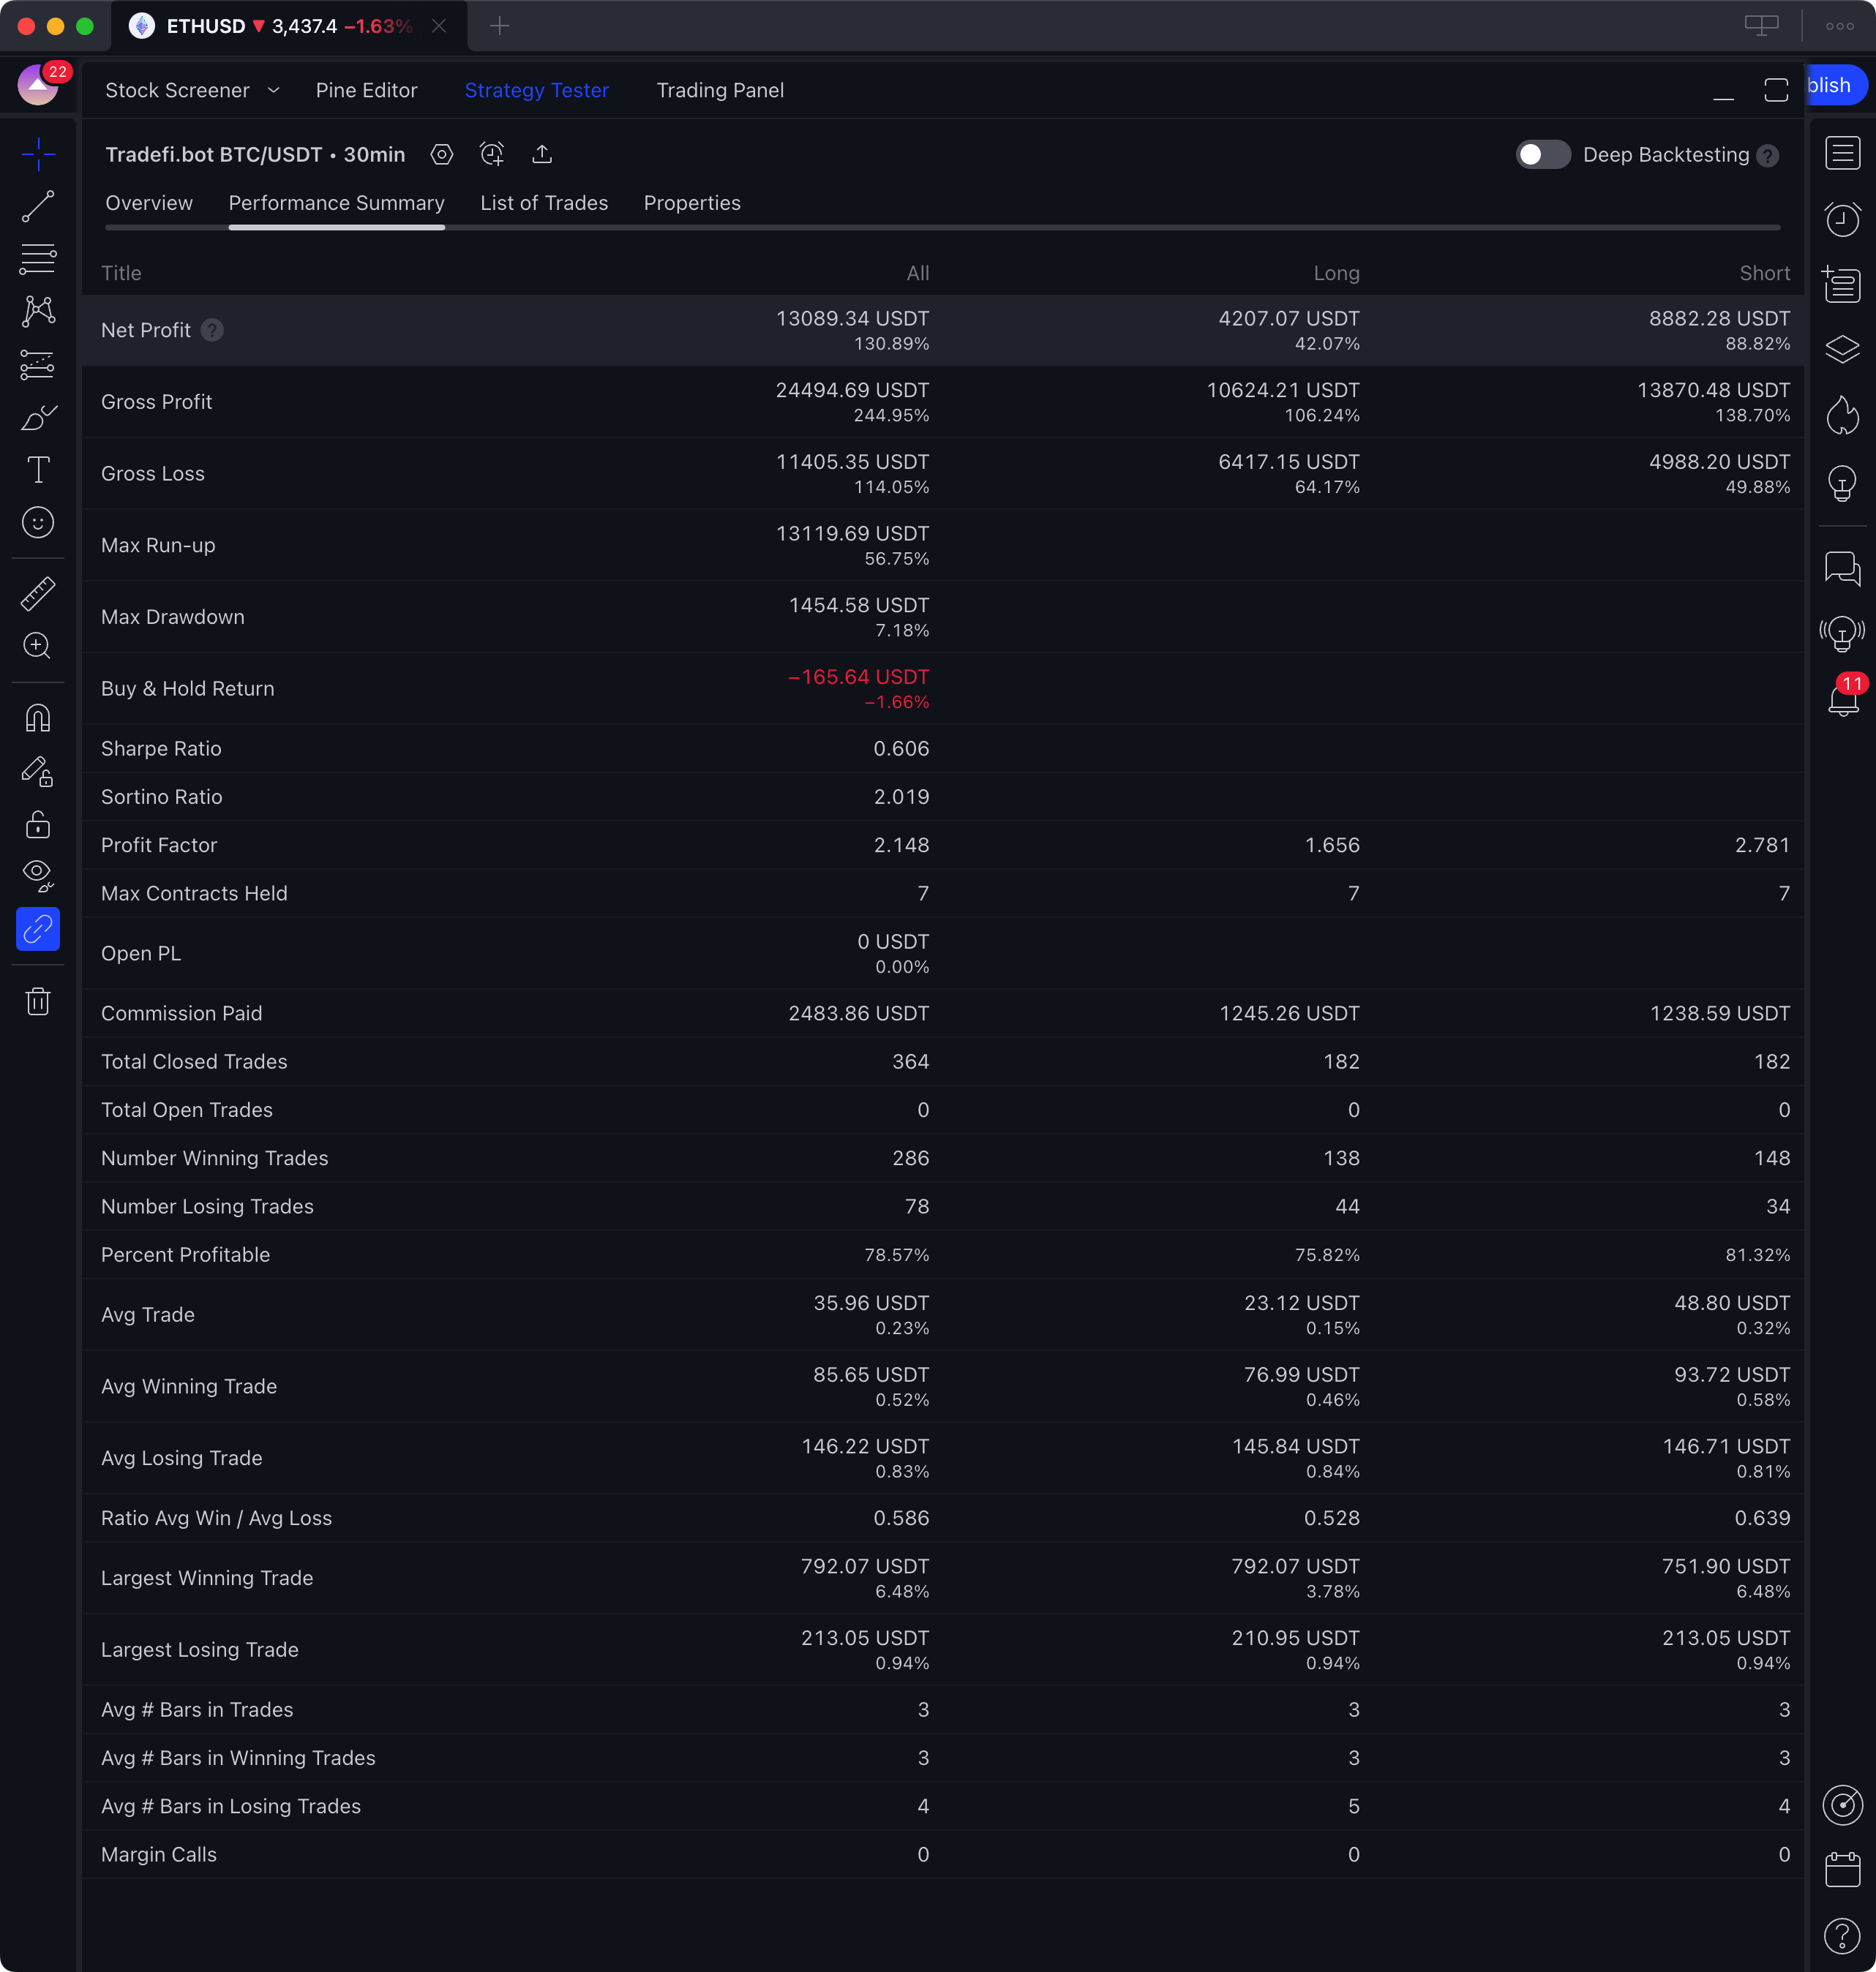
Task: Remove drawings with the trash icon
Action: (x=38, y=1001)
